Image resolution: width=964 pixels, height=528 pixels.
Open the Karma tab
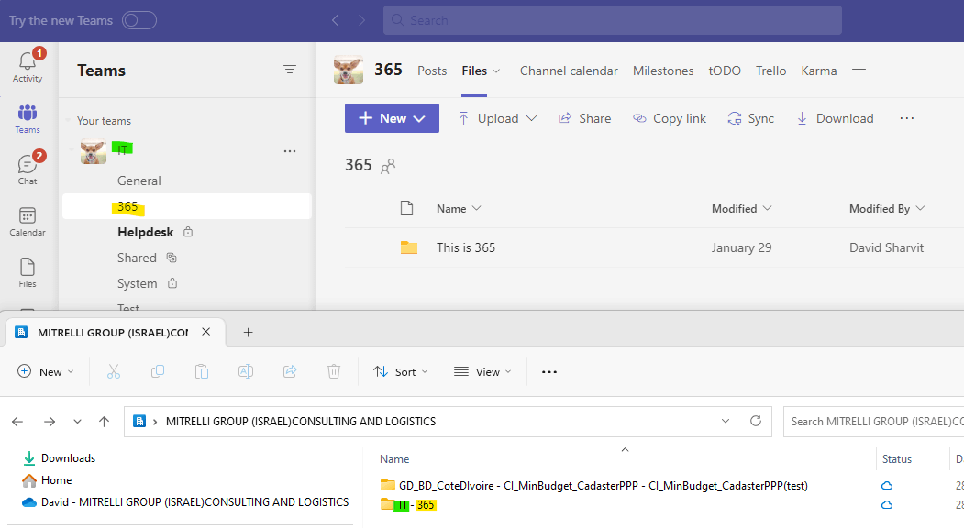(x=818, y=71)
